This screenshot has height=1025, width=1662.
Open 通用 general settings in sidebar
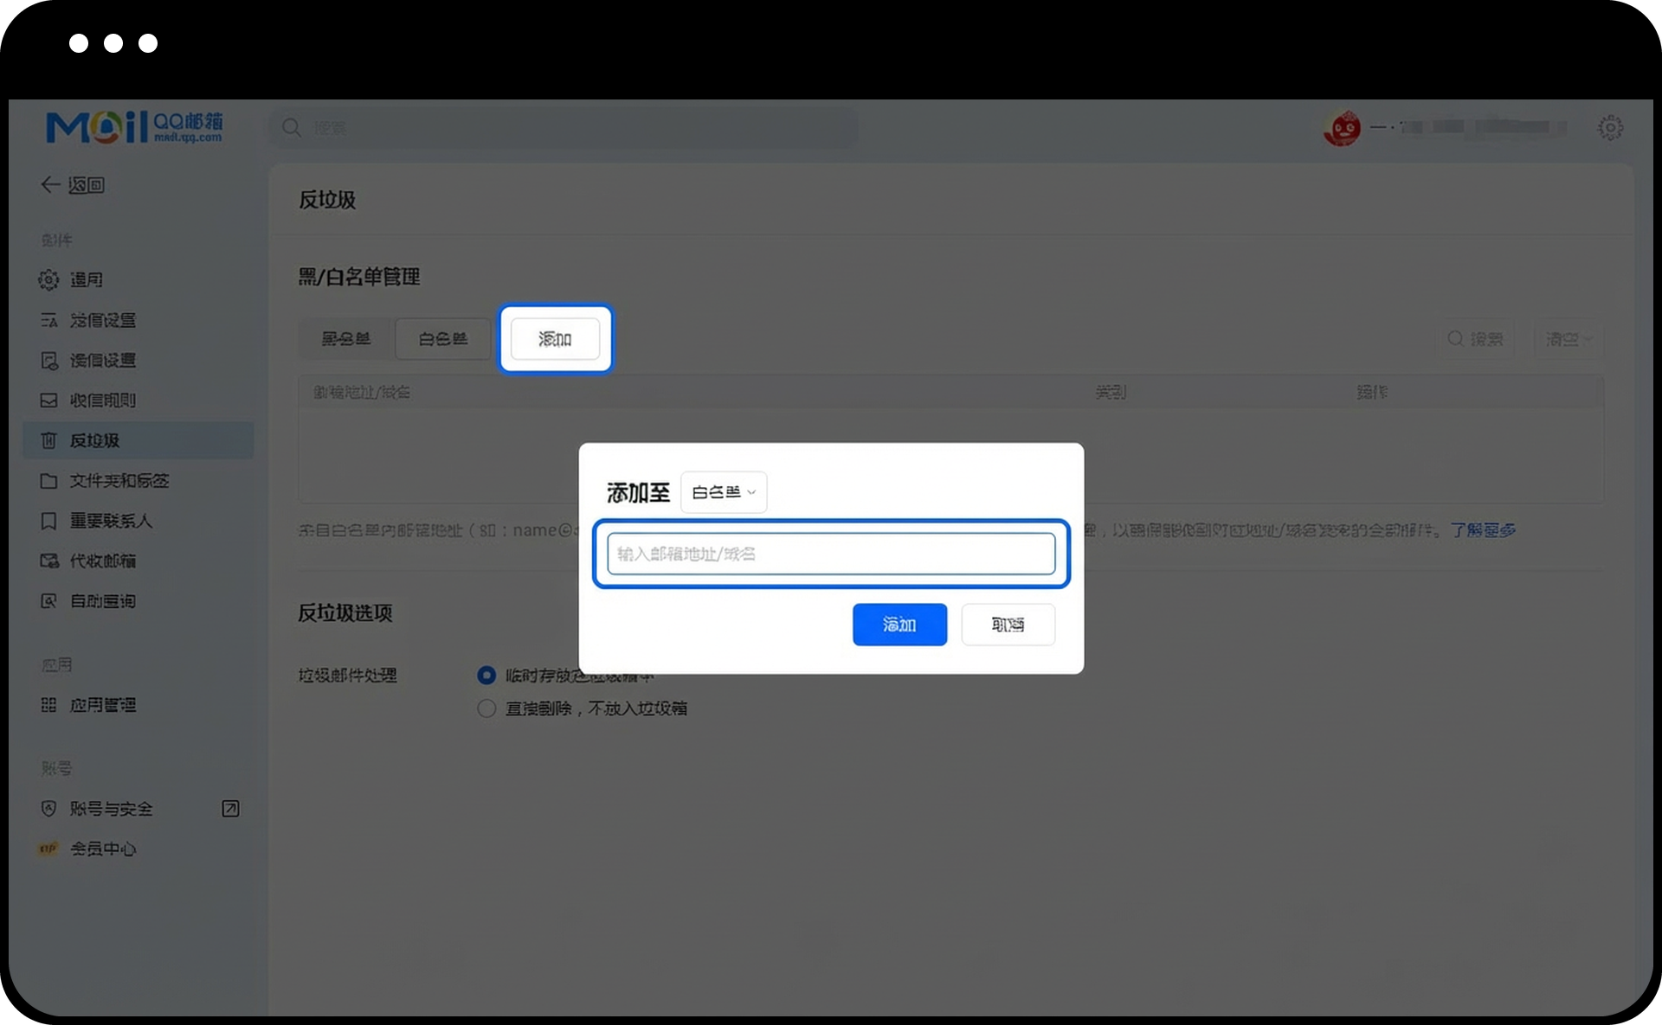click(x=85, y=279)
